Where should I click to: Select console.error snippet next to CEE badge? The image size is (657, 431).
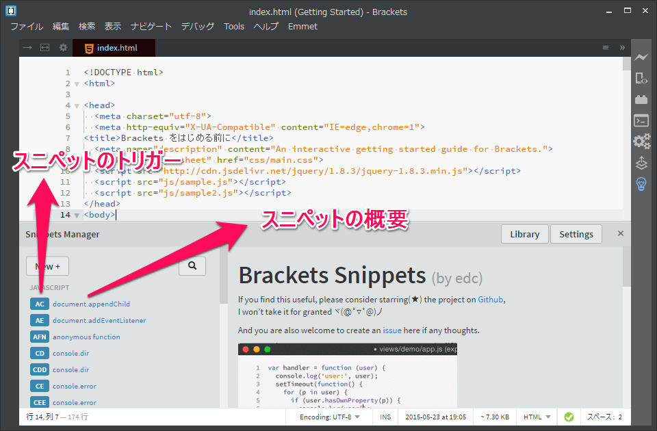75,402
